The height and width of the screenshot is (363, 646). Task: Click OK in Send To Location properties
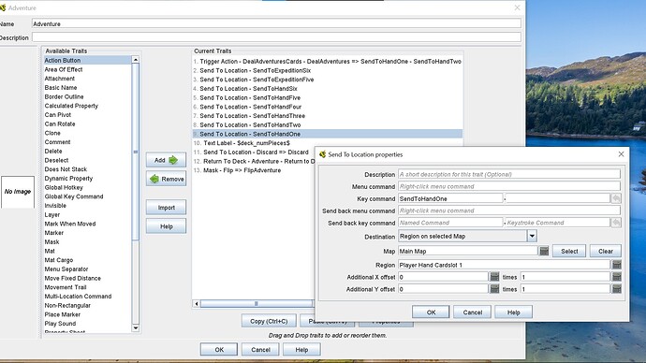point(431,312)
